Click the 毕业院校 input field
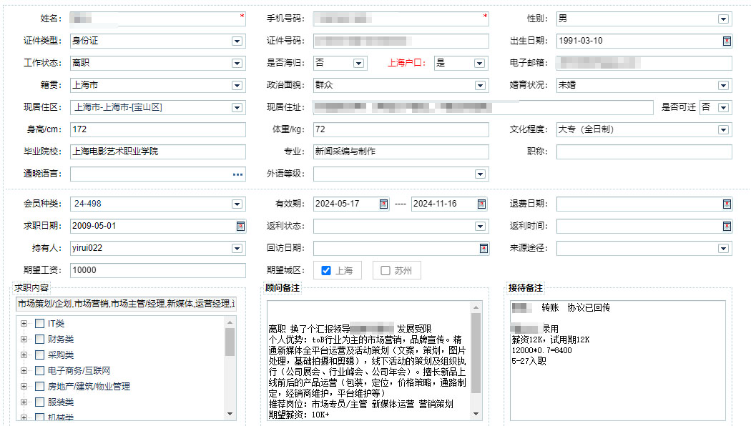Viewport: 751px width, 426px height. 157,152
